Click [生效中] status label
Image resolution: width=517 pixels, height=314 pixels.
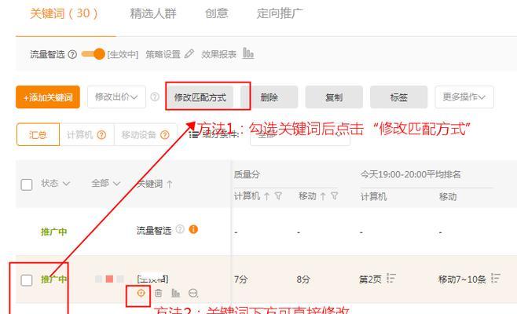(123, 54)
